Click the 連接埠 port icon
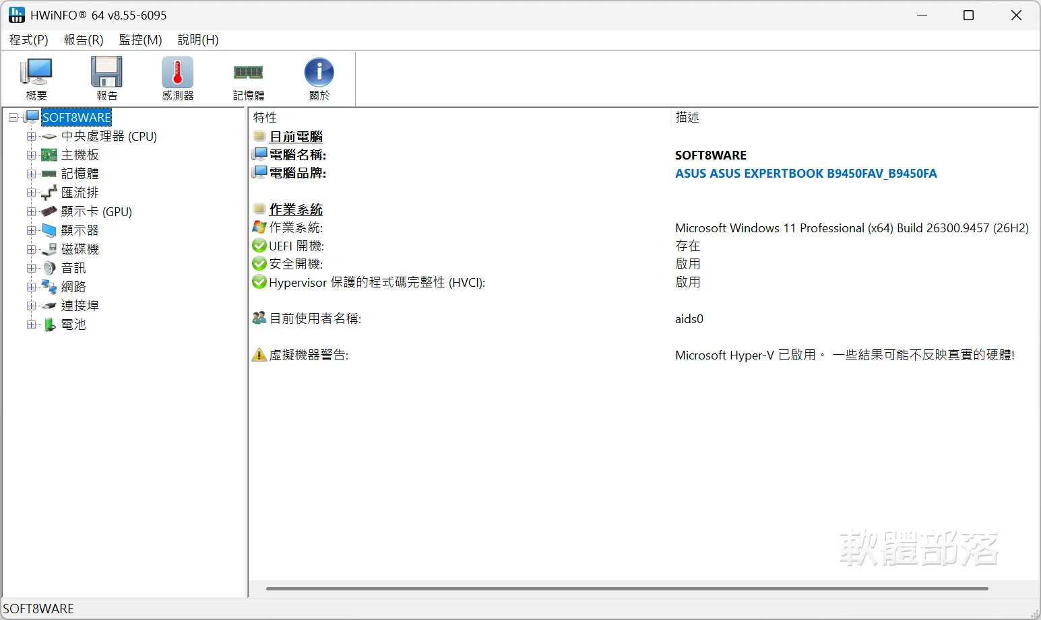 pos(49,306)
